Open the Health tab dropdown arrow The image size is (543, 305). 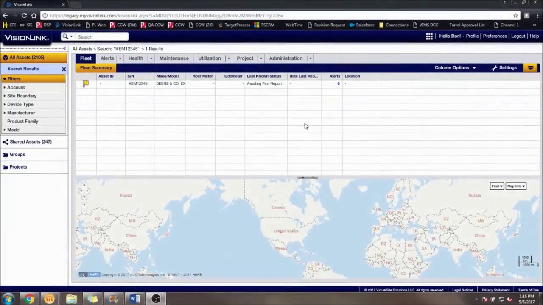pyautogui.click(x=151, y=58)
